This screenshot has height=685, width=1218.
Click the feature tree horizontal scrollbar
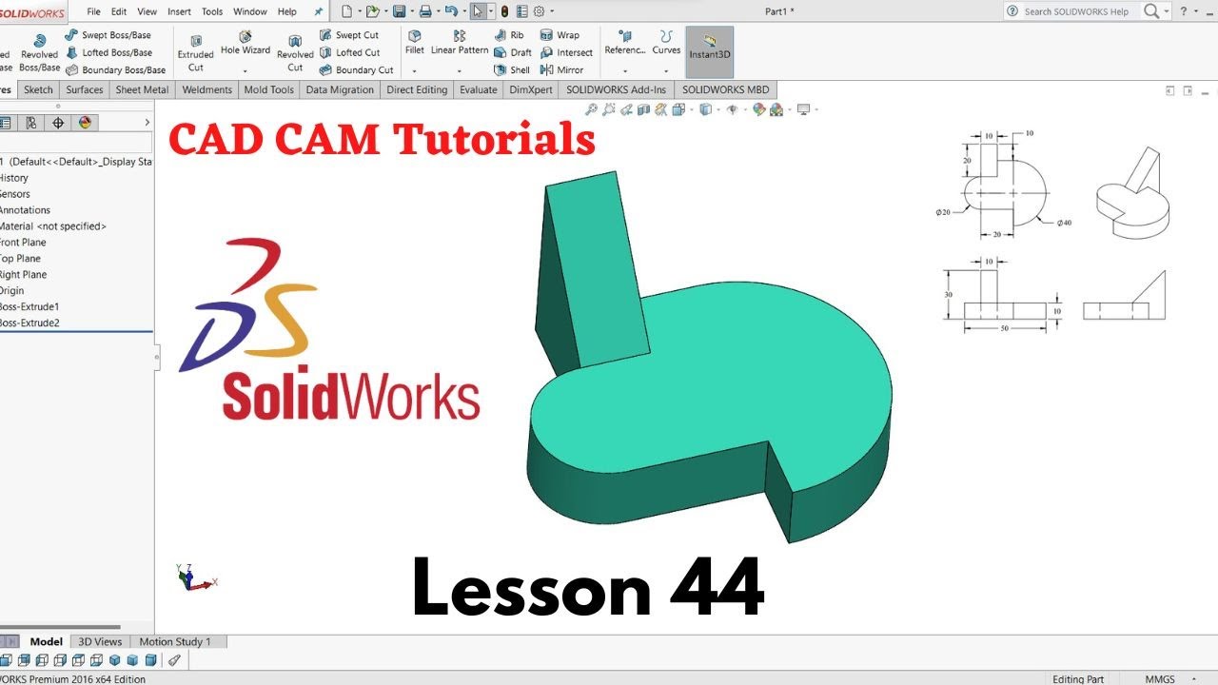point(60,627)
